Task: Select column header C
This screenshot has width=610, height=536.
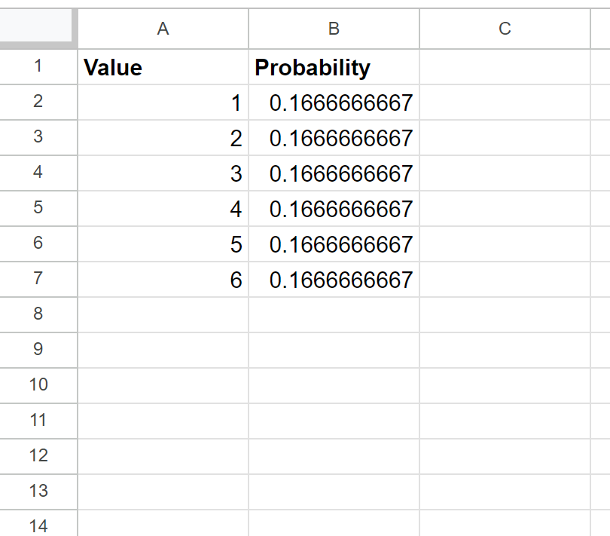Action: tap(505, 29)
